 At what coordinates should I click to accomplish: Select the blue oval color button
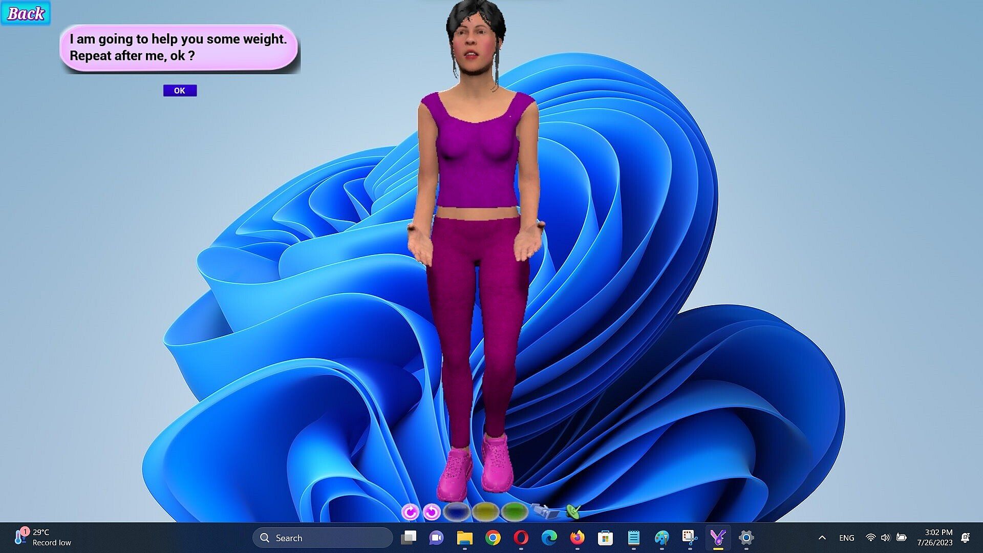click(456, 511)
